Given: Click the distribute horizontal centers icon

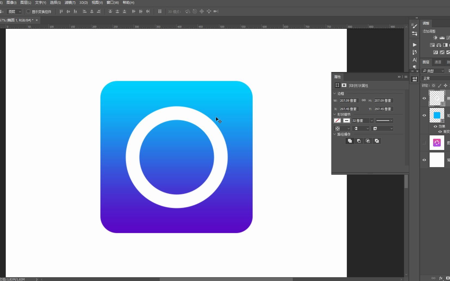Looking at the screenshot, I should pyautogui.click(x=141, y=11).
